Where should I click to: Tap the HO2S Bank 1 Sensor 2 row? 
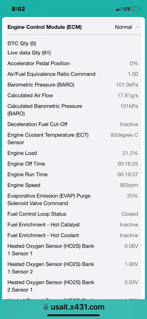click(73, 268)
